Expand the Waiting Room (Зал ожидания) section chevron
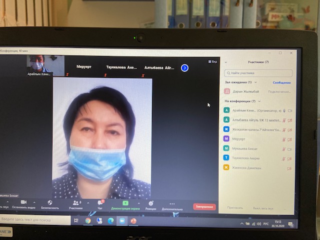The height and width of the screenshot is (240, 320). [256, 82]
